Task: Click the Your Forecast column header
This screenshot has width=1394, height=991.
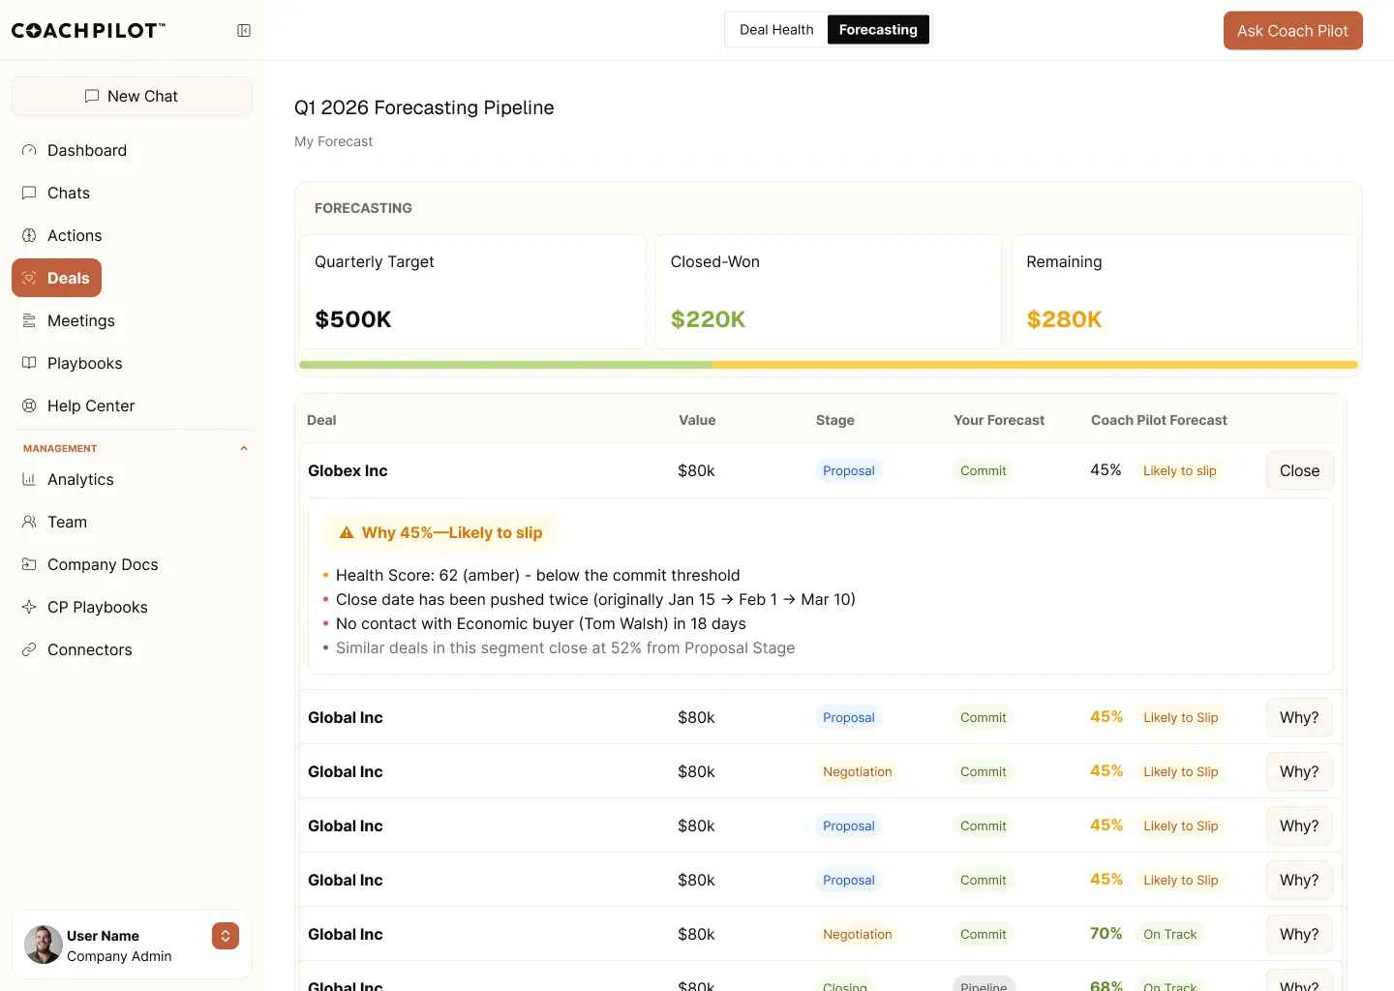Action: pyautogui.click(x=999, y=420)
